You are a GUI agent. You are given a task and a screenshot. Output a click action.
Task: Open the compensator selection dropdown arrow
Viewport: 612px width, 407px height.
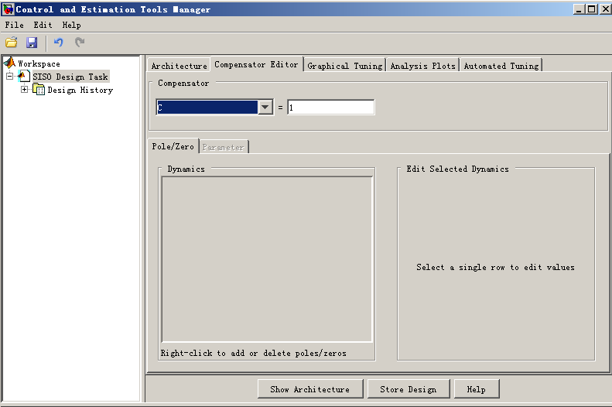(x=265, y=107)
